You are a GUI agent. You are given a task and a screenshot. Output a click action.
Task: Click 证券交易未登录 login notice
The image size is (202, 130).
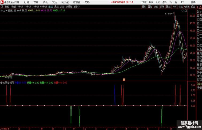pos(118,2)
